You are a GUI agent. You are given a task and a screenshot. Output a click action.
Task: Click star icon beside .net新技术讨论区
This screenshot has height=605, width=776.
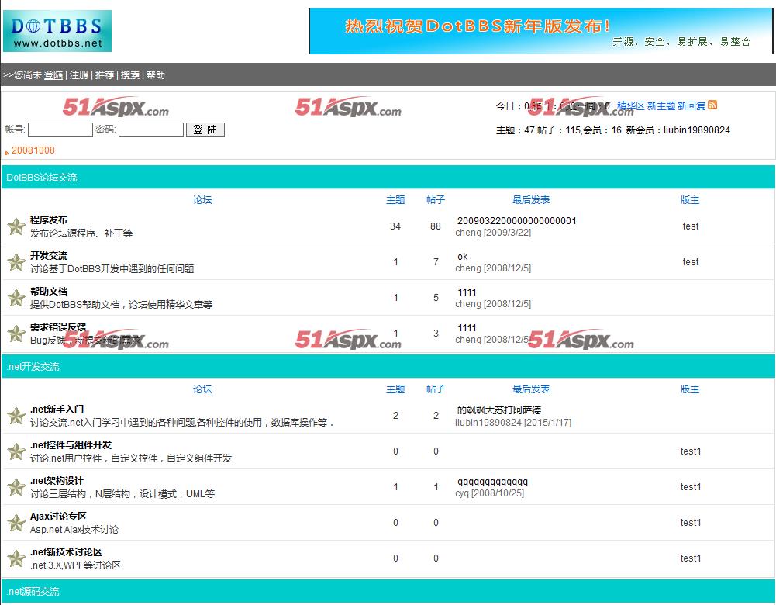pos(16,558)
